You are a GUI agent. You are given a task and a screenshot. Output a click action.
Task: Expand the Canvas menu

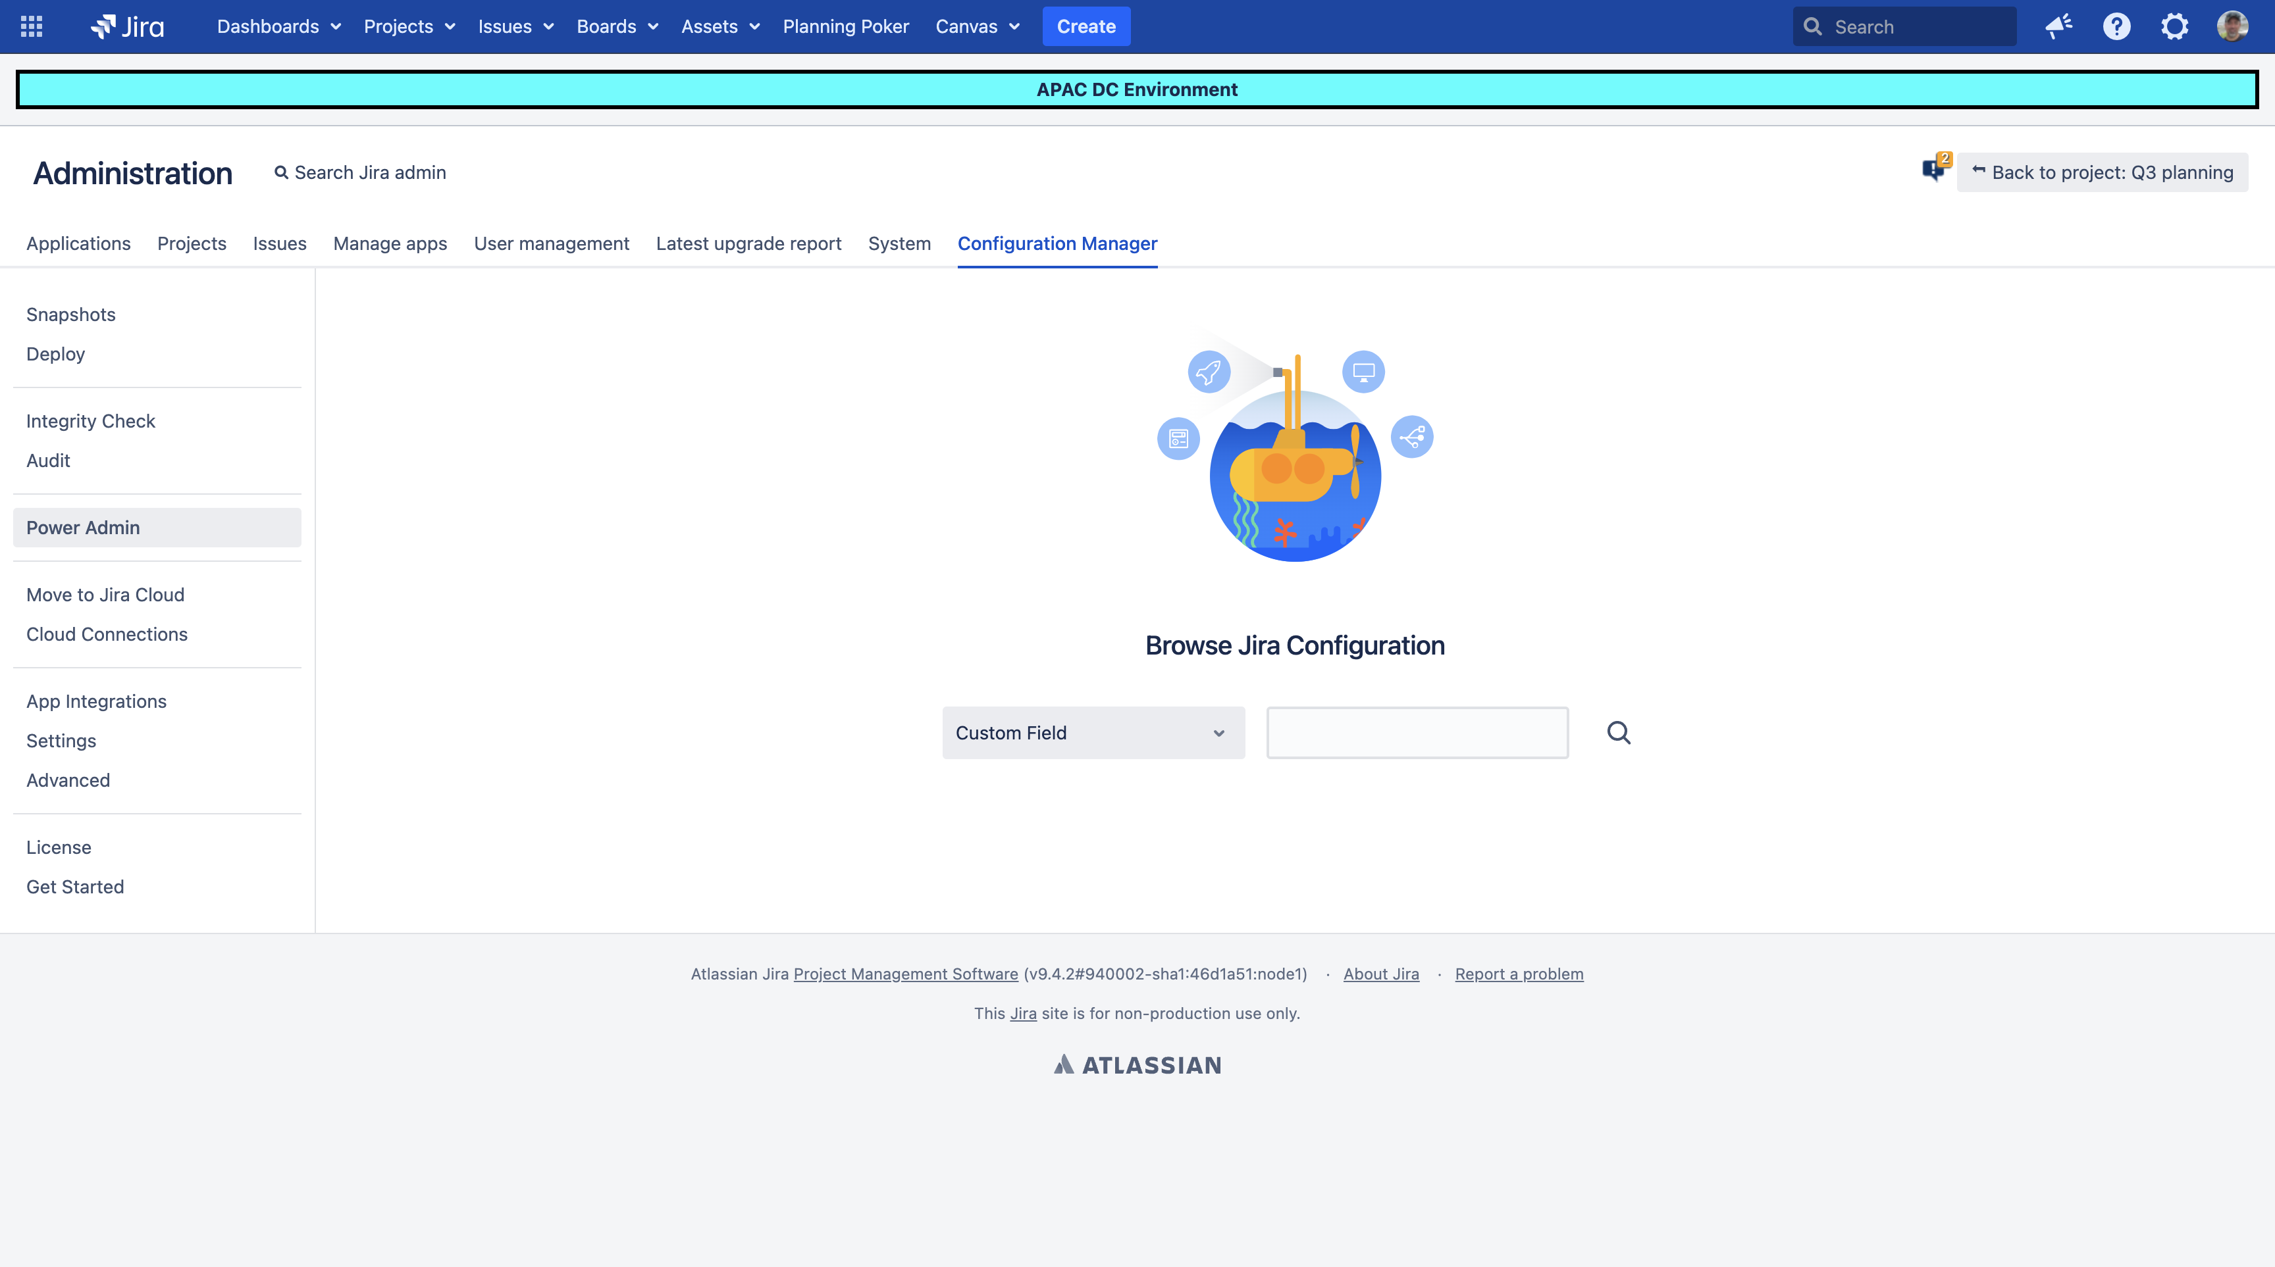978,26
